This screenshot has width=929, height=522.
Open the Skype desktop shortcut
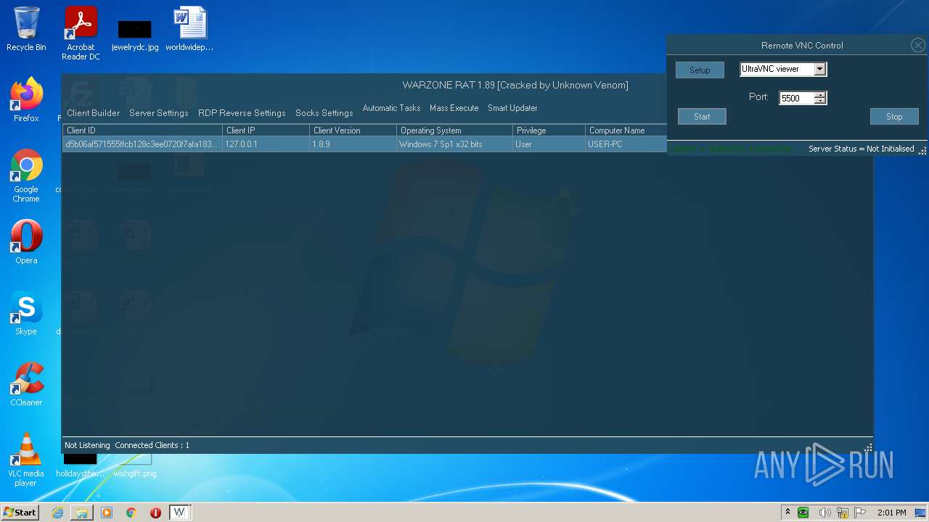tap(26, 313)
